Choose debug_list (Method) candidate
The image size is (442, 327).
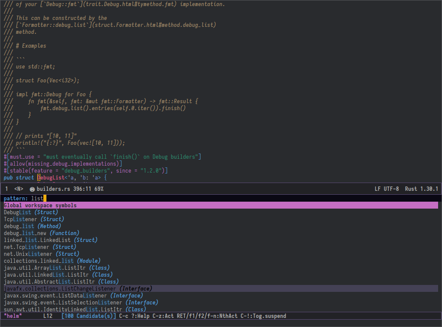click(33, 226)
